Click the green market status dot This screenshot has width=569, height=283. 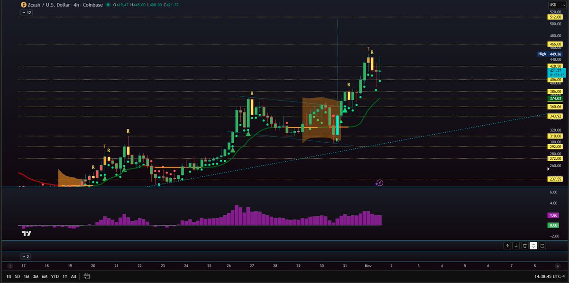point(109,4)
